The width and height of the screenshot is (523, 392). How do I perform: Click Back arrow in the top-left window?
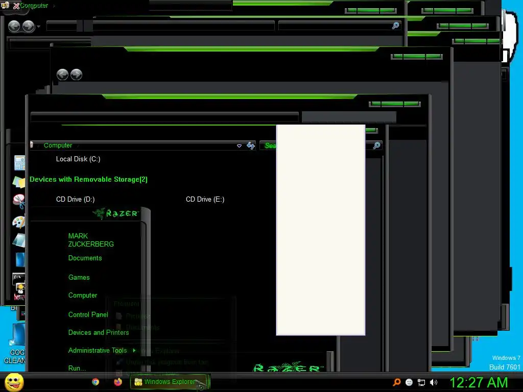[14, 26]
